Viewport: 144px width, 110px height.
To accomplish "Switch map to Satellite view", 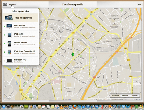I will 125,96.
